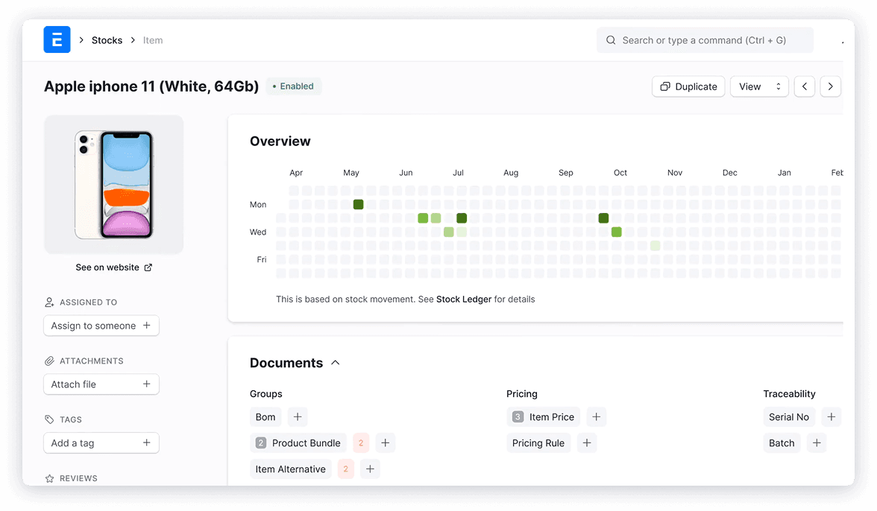Add new Batch with plus
877x511 pixels.
pos(817,443)
